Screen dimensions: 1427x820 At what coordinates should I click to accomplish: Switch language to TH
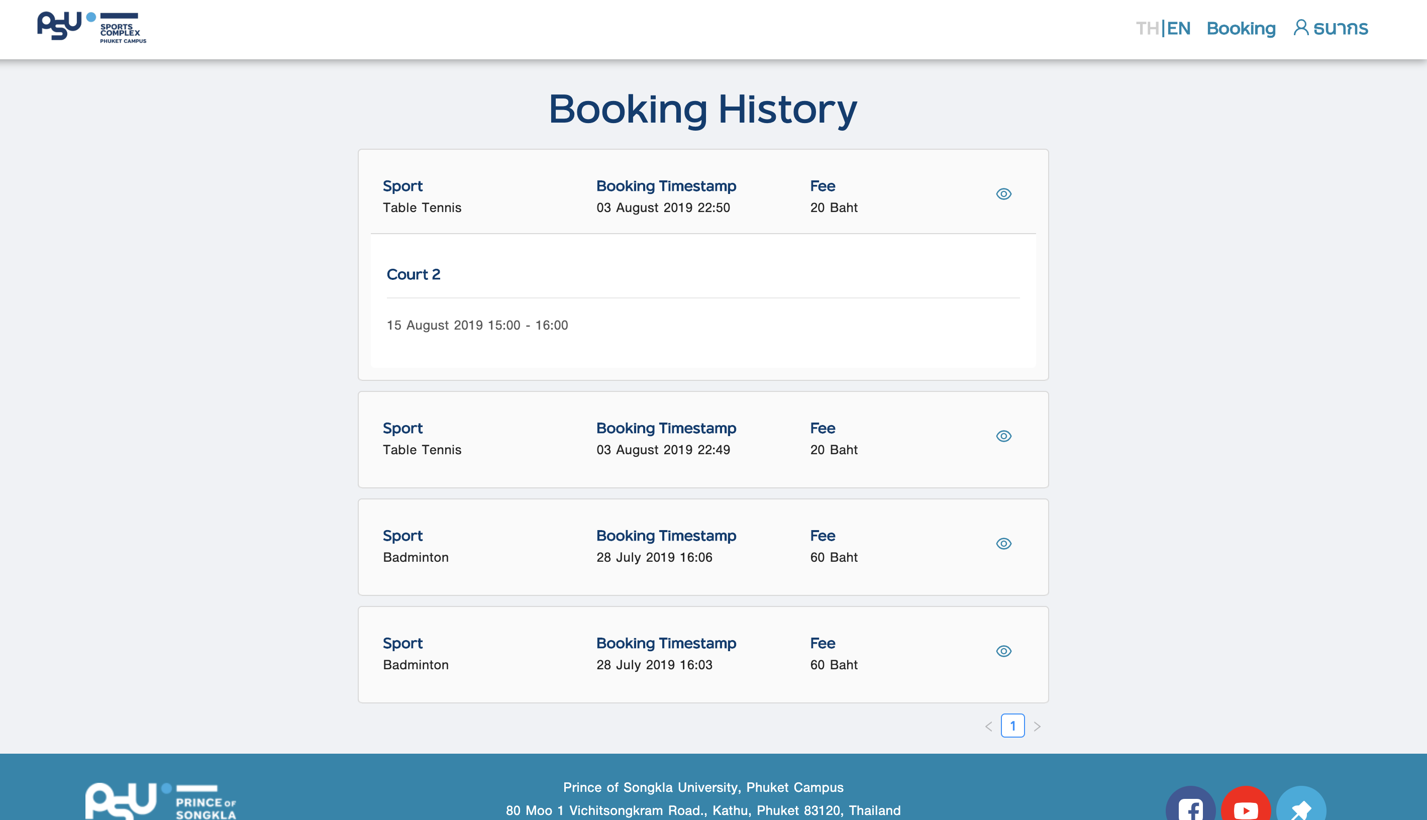tap(1147, 28)
